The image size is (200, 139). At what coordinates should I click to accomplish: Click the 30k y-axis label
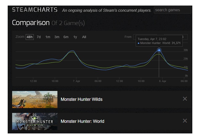186,50
